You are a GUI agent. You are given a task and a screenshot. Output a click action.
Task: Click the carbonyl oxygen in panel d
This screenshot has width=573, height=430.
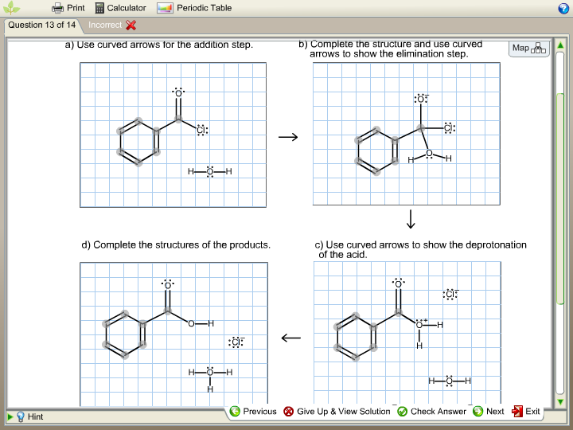(167, 284)
